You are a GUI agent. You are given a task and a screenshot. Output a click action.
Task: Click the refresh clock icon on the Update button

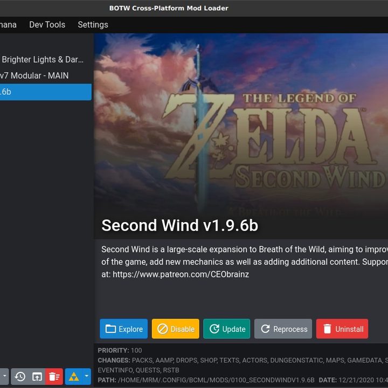[x=214, y=329]
